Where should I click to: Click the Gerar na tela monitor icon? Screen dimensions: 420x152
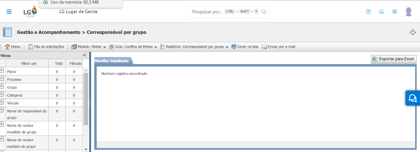pyautogui.click(x=234, y=46)
